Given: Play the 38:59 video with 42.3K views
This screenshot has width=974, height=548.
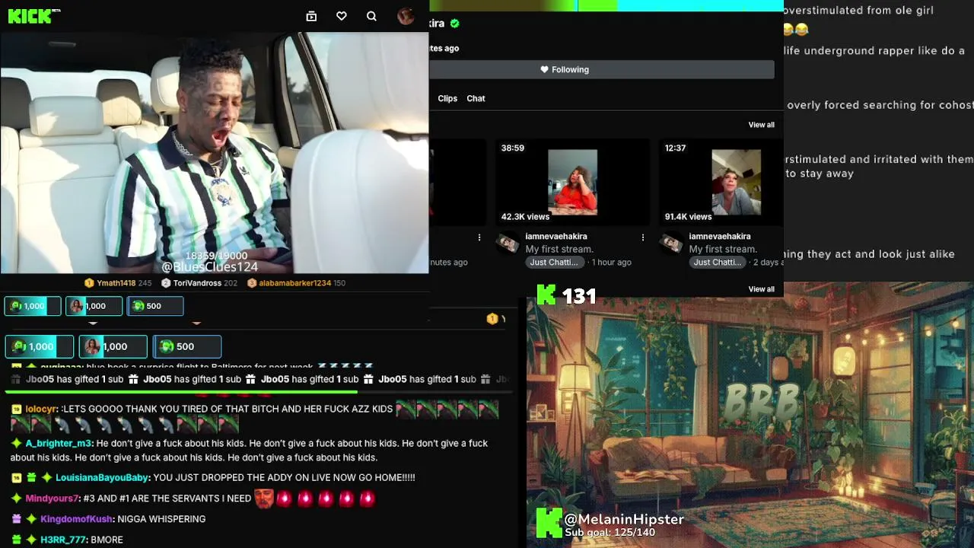Looking at the screenshot, I should point(572,183).
